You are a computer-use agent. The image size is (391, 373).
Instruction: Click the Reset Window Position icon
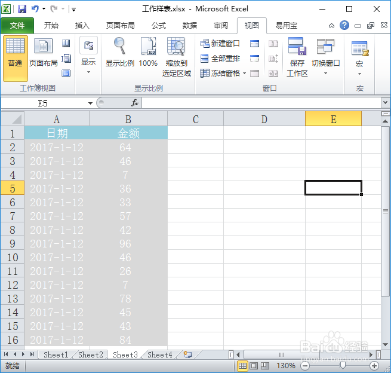click(273, 74)
